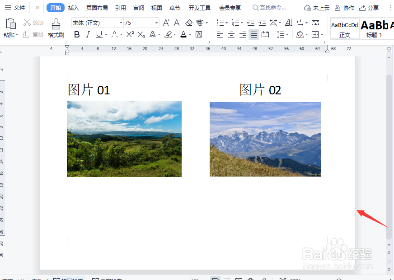Image resolution: width=394 pixels, height=280 pixels.
Task: Open the font name dropdown
Action: coord(121,23)
